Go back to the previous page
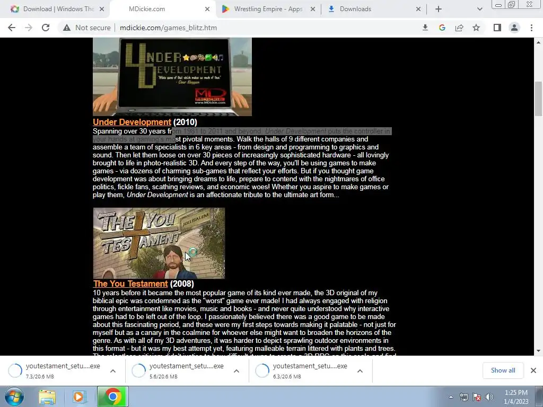The width and height of the screenshot is (543, 407). (12, 28)
